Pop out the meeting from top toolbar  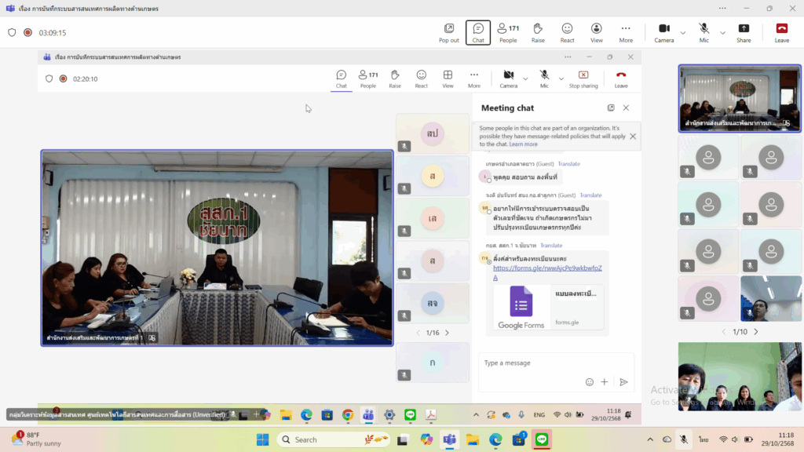[x=448, y=32]
